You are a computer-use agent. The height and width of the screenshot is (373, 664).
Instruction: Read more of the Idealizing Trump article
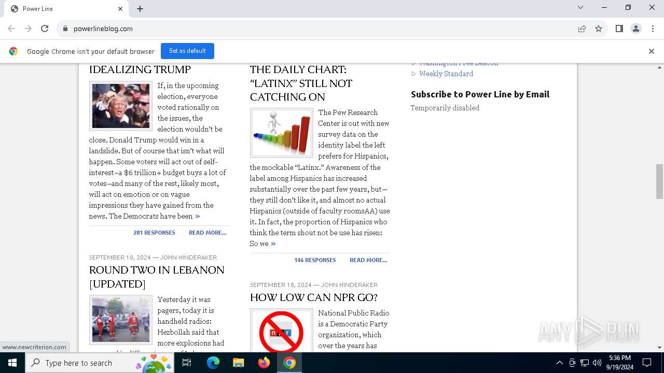pyautogui.click(x=208, y=233)
